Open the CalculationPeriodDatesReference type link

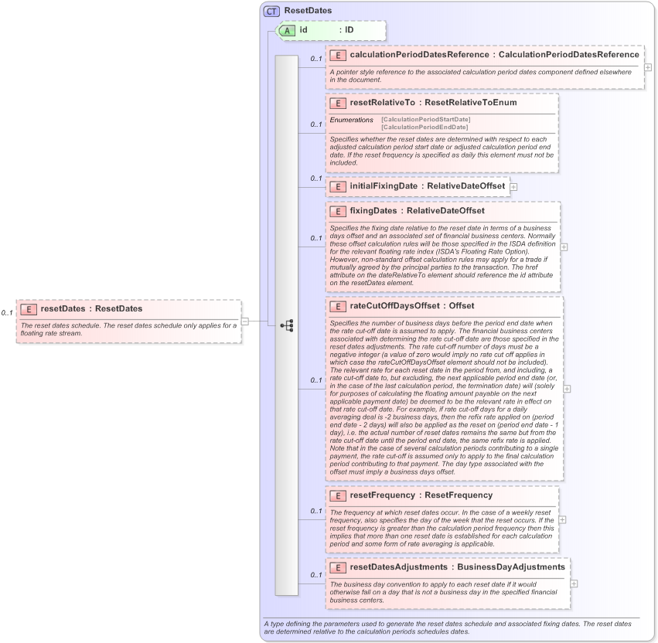568,55
